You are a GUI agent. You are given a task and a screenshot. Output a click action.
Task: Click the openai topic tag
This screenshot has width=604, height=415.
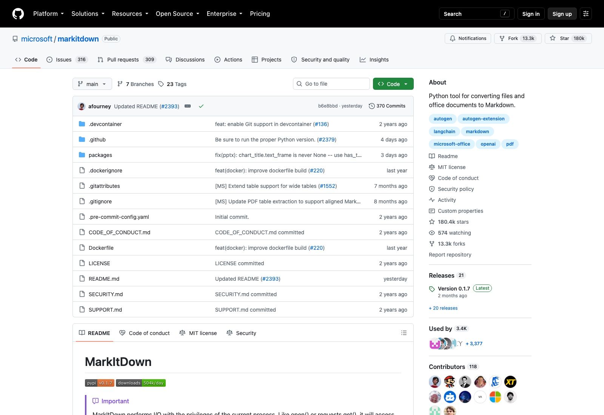(488, 144)
